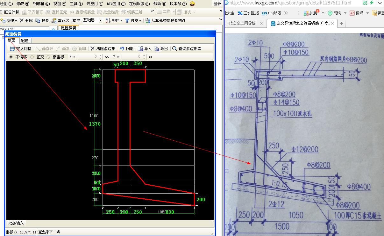Click the 动态输入 button at bottom
This screenshot has width=384, height=236.
point(16,223)
